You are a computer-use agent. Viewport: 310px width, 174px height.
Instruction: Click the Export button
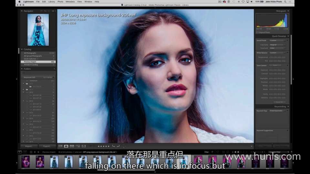47,146
